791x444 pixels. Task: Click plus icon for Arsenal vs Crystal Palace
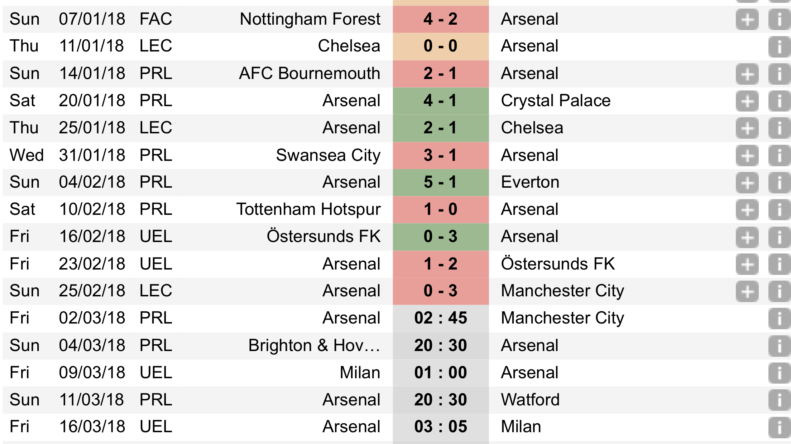[747, 101]
